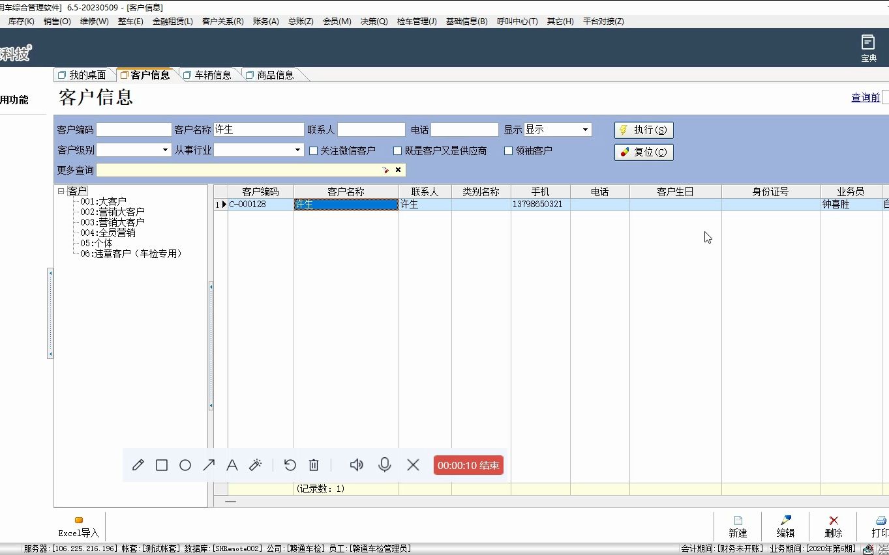Viewport: 889px width, 555px height.
Task: Select the arrow annotation tool
Action: tap(209, 464)
